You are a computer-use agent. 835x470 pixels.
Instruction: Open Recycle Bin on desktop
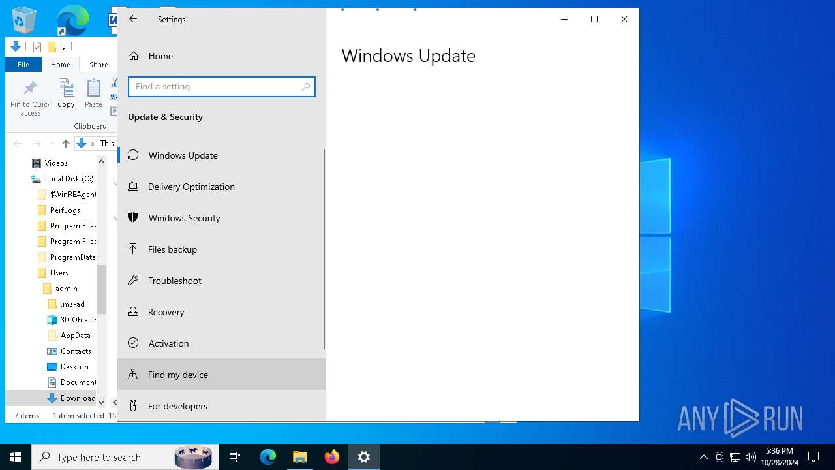tap(24, 21)
